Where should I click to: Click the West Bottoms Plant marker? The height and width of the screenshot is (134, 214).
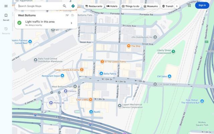(x=75, y=86)
